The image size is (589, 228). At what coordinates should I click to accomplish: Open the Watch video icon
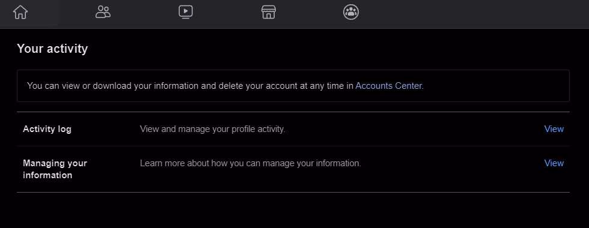186,12
